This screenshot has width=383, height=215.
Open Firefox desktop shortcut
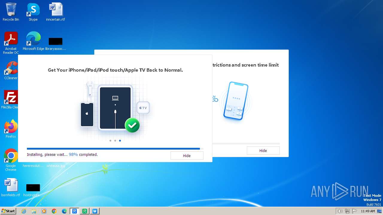tap(11, 129)
